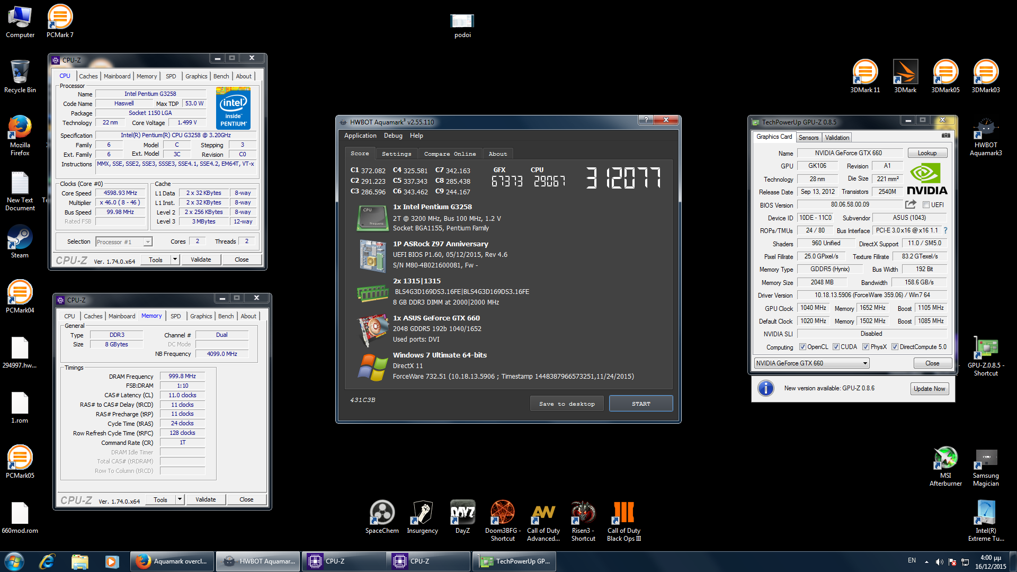Toggle the UEFI checkbox in GPU-Z
1017x572 pixels.
926,205
